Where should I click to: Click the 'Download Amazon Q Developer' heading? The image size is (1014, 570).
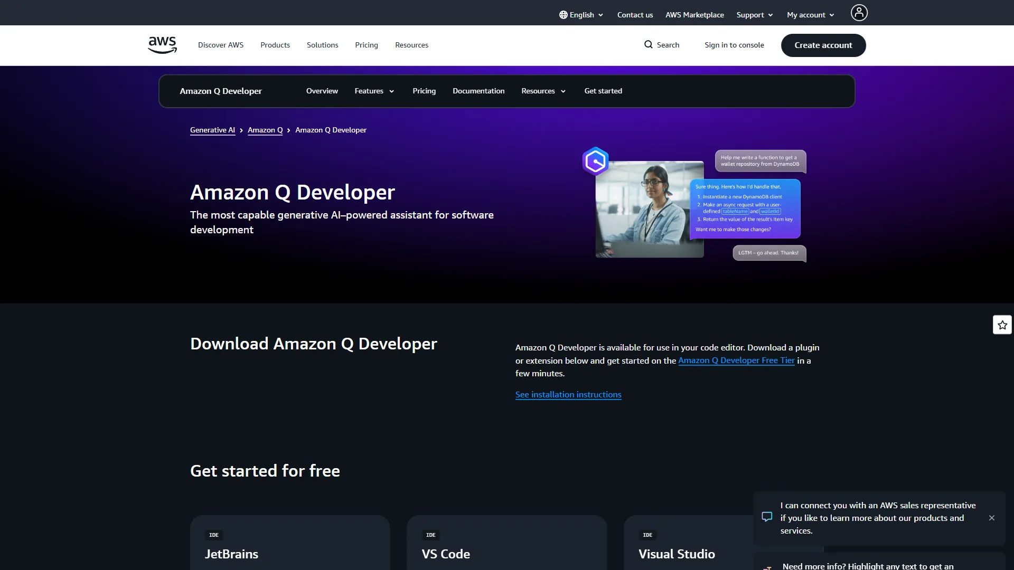314,344
